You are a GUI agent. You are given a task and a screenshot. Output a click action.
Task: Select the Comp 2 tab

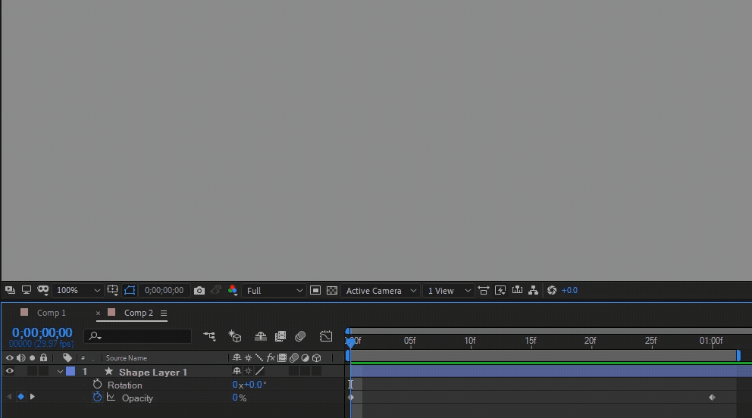point(139,313)
